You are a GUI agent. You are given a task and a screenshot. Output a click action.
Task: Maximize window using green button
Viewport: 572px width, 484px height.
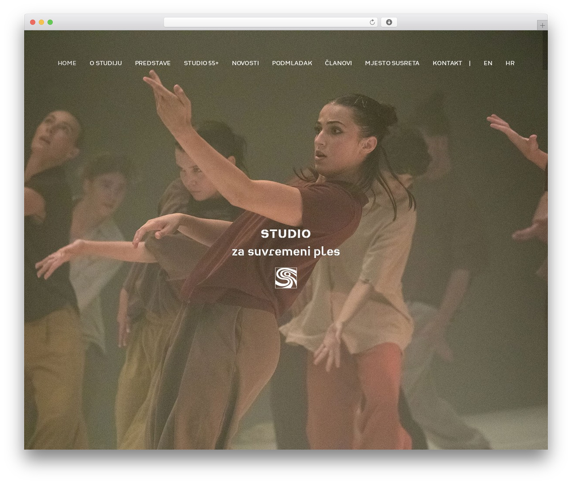tap(50, 22)
